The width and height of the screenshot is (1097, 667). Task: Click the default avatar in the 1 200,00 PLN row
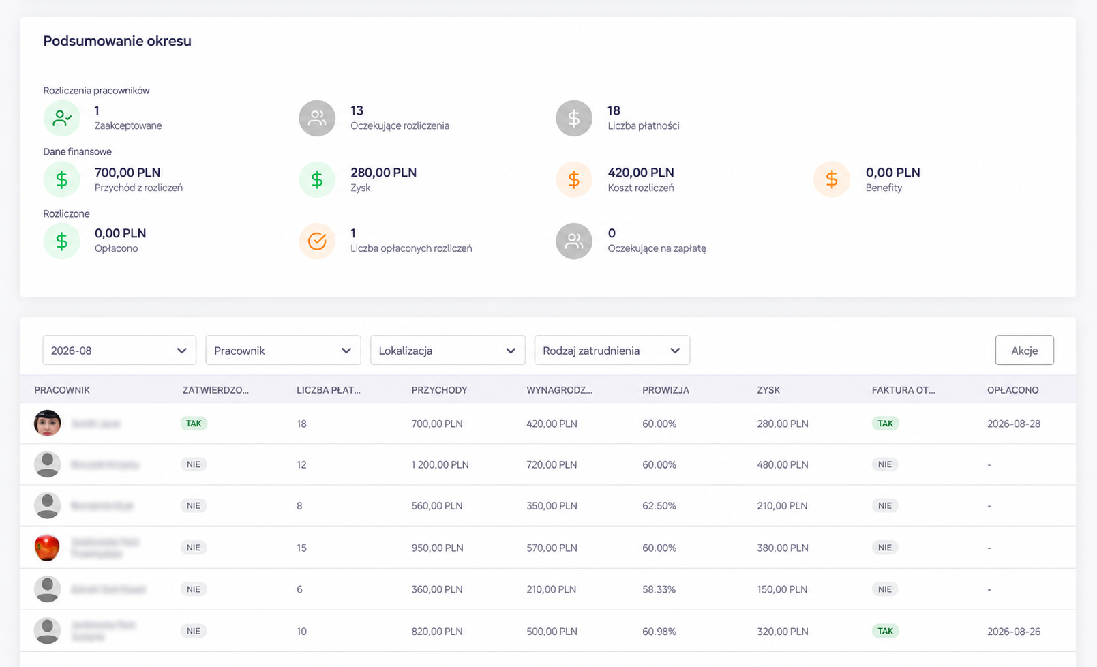coord(48,464)
